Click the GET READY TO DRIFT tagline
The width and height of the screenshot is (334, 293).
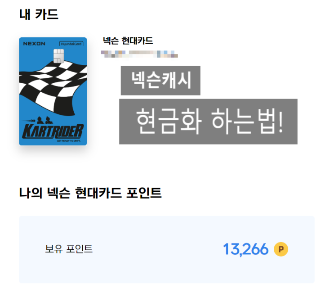point(69,141)
